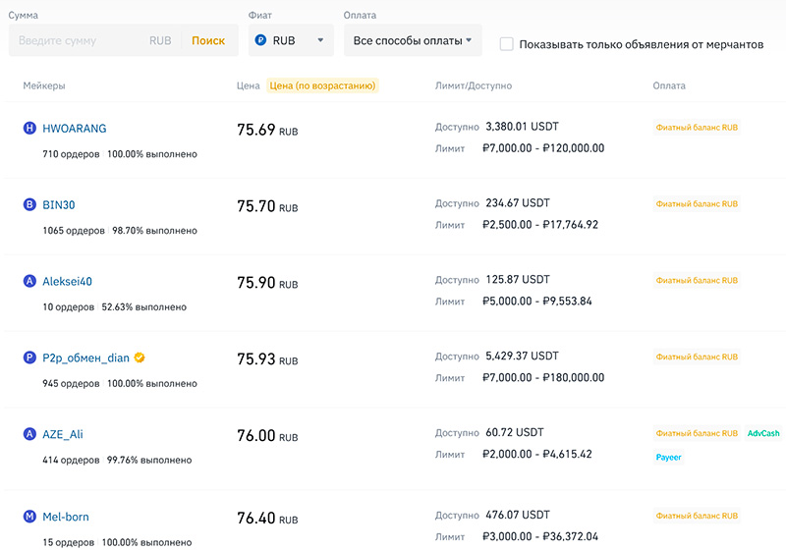The height and width of the screenshot is (550, 786).
Task: Open maker profile HWOARANG
Action: click(75, 129)
